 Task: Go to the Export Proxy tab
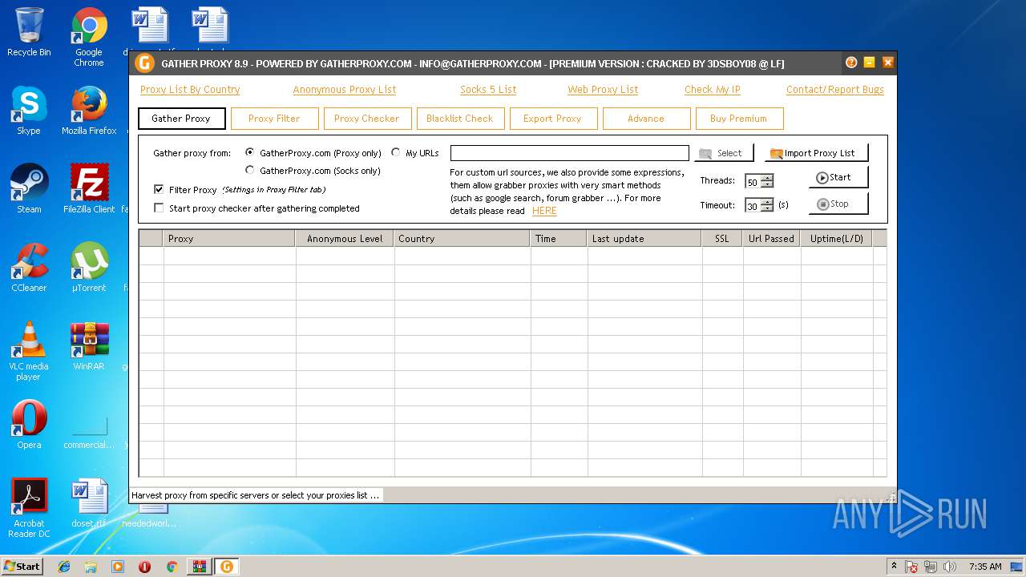tap(553, 119)
